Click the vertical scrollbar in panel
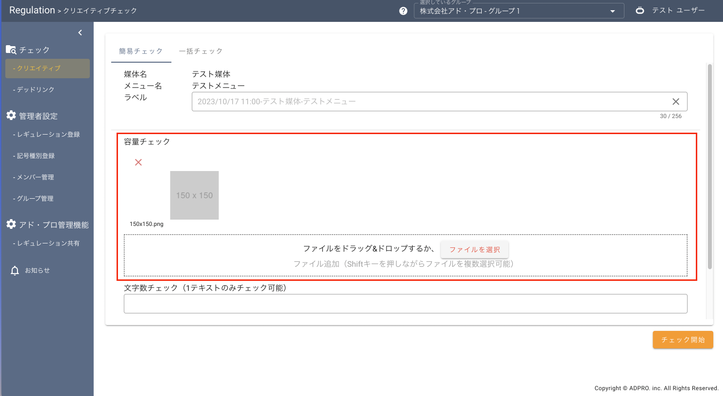Viewport: 723px width, 396px height. 709,165
